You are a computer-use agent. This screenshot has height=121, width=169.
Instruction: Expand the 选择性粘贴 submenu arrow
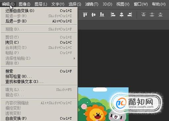click(74, 58)
